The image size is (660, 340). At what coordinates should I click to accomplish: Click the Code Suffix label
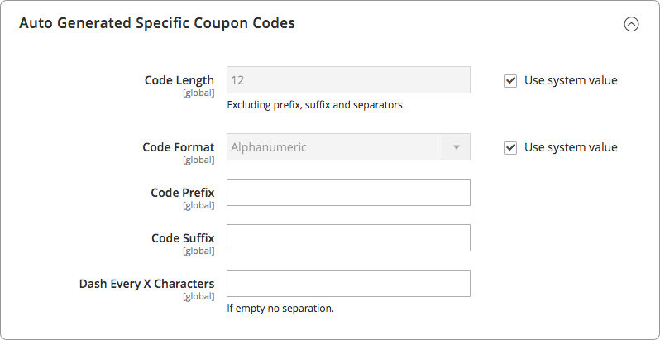[183, 238]
